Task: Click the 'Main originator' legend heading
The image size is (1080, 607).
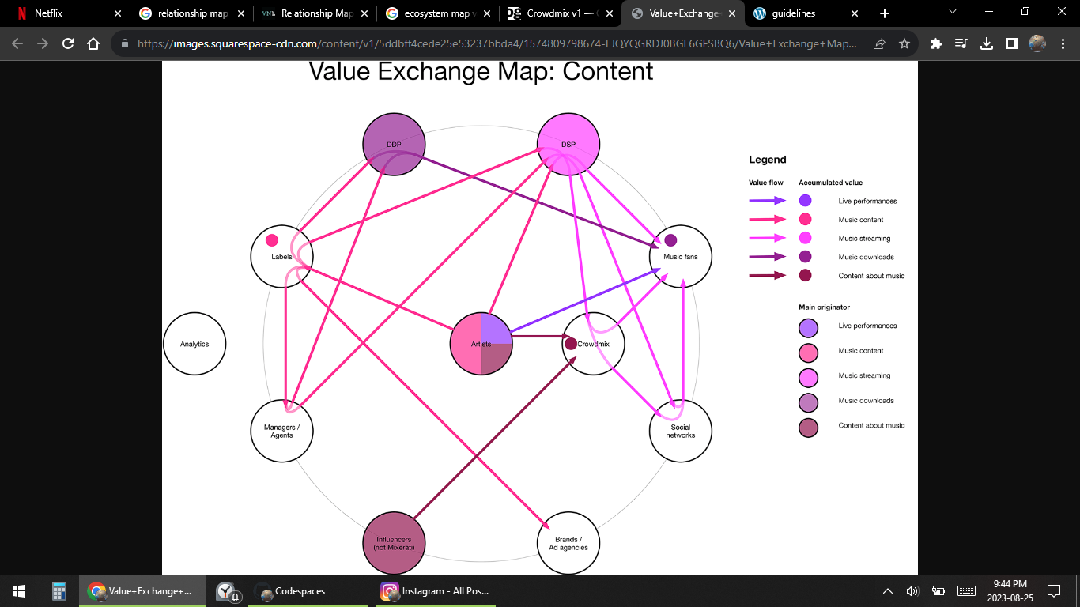Action: [824, 307]
